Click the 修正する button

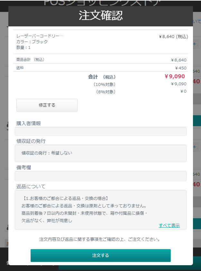[x=47, y=105]
